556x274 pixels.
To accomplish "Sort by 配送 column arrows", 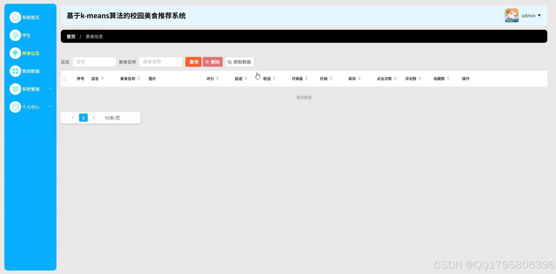I will [x=274, y=79].
